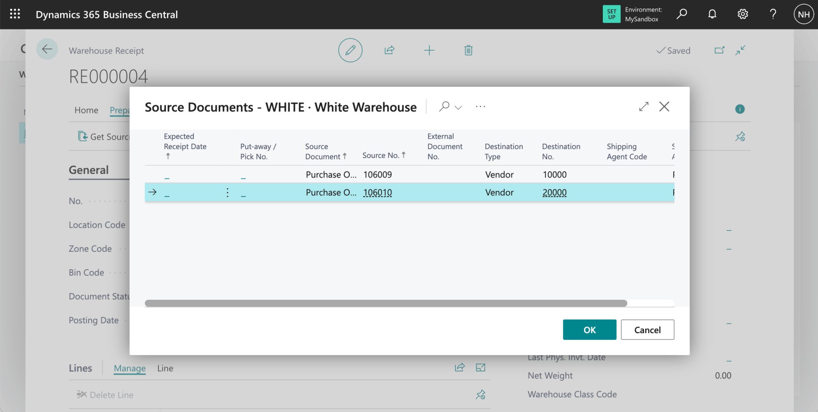The width and height of the screenshot is (818, 412).
Task: Click the Dynamics 365 Business Central title
Action: pos(107,15)
